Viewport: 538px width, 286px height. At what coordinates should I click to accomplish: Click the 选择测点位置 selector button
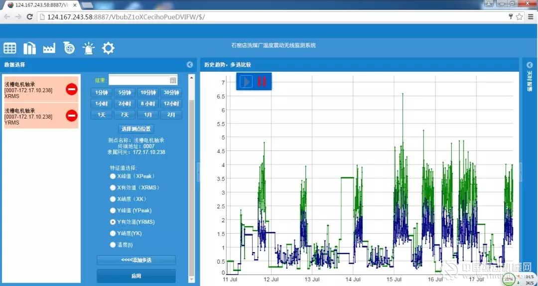click(x=136, y=129)
